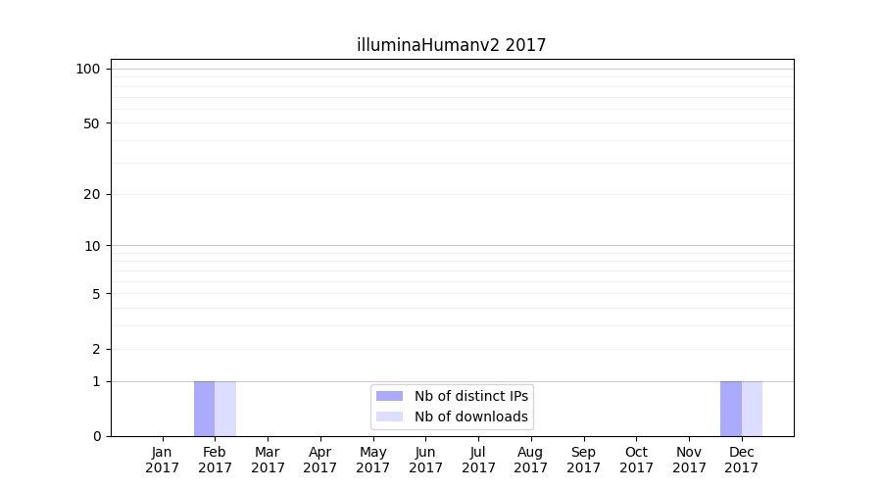Select the 'Dec 2017' x-axis label
The width and height of the screenshot is (882, 490).
point(742,460)
